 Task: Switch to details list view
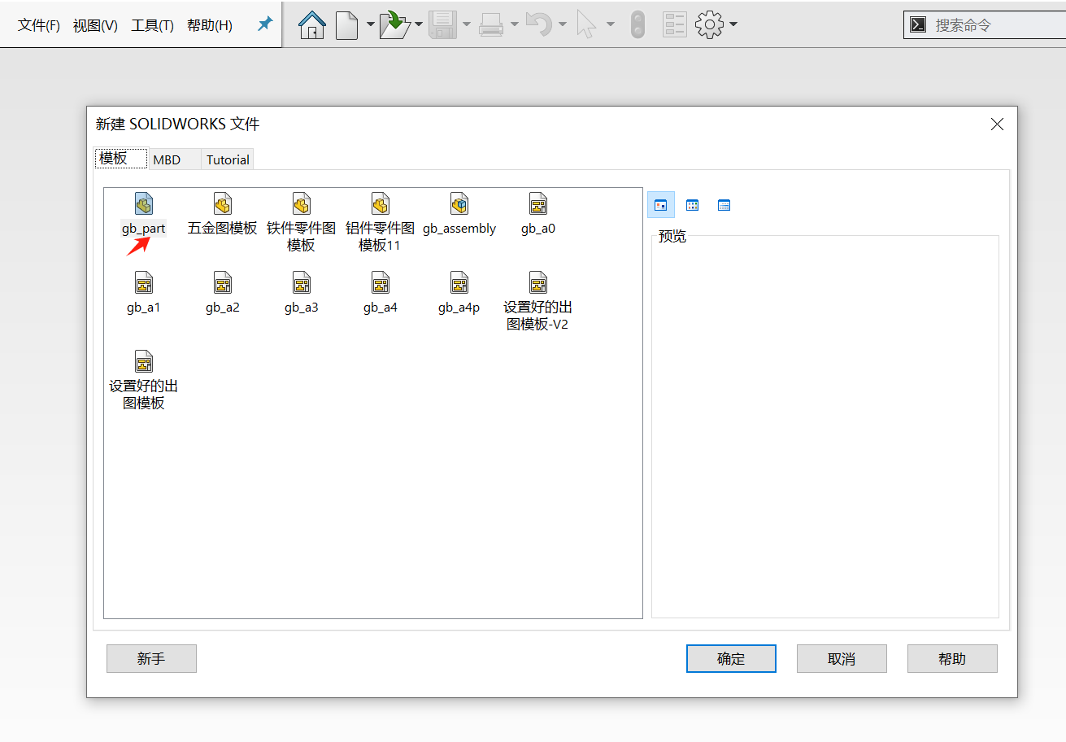[724, 205]
